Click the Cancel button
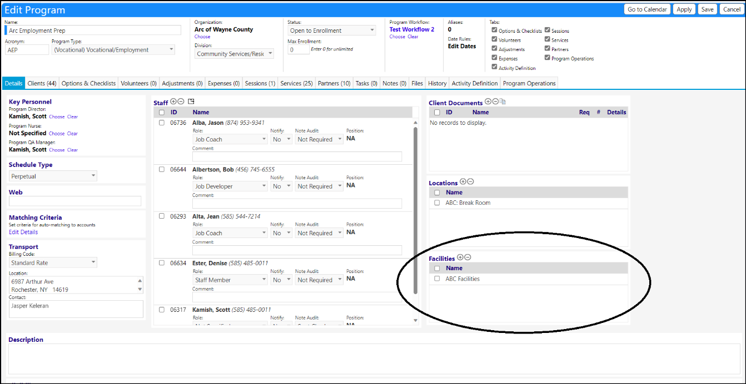Screen dimensions: 746x384 click(732, 9)
